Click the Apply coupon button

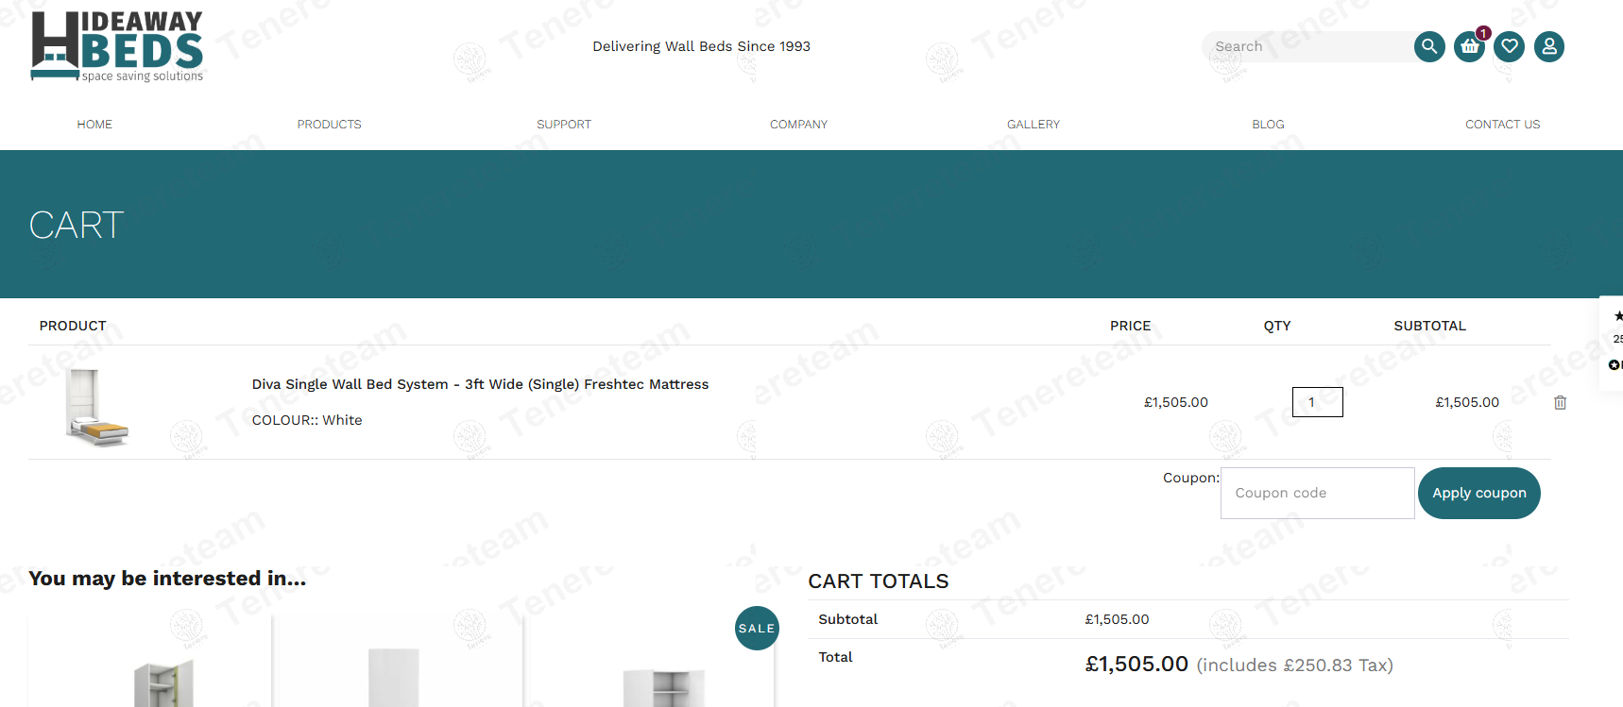pos(1478,493)
